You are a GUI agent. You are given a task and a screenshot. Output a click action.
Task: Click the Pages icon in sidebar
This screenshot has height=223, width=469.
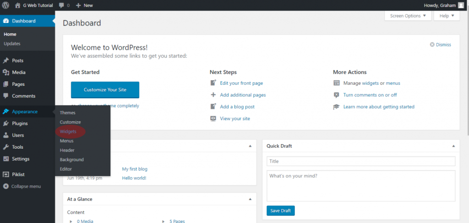click(5, 84)
